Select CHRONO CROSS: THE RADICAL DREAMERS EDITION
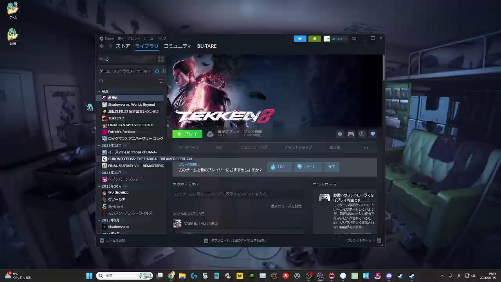Screen dimensions: 501x282 click(147, 159)
